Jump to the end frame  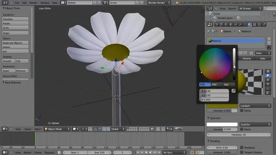pyautogui.click(x=159, y=152)
